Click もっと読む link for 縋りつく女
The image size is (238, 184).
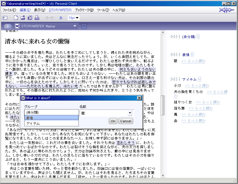(x=208, y=102)
